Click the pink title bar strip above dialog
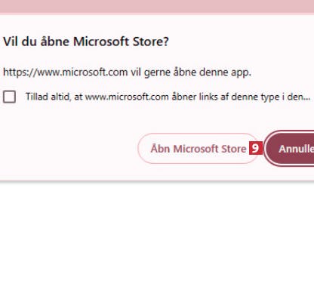The height and width of the screenshot is (299, 314). 157,6
